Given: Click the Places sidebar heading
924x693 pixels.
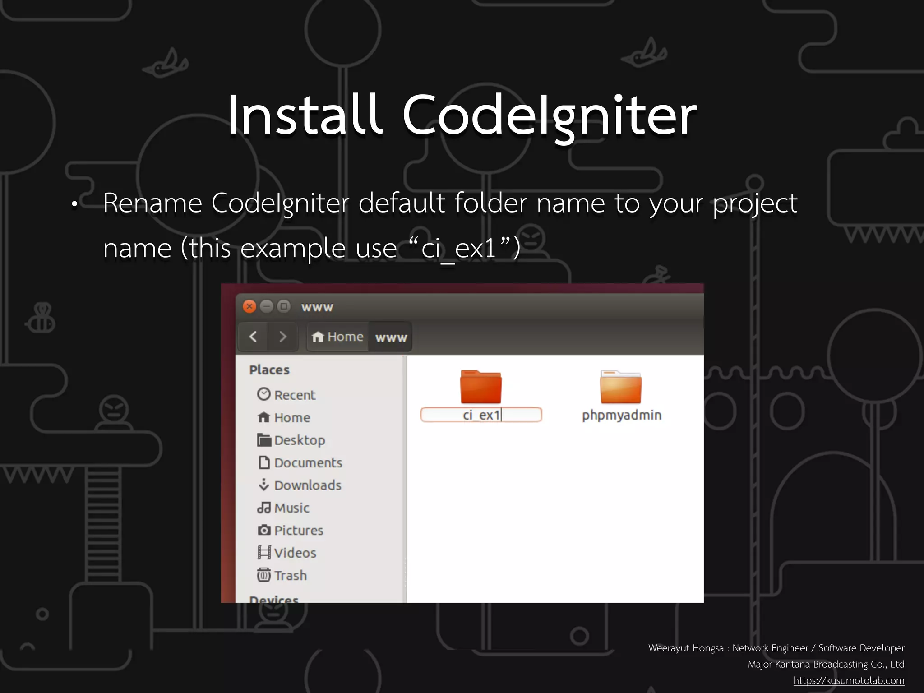Looking at the screenshot, I should (269, 370).
